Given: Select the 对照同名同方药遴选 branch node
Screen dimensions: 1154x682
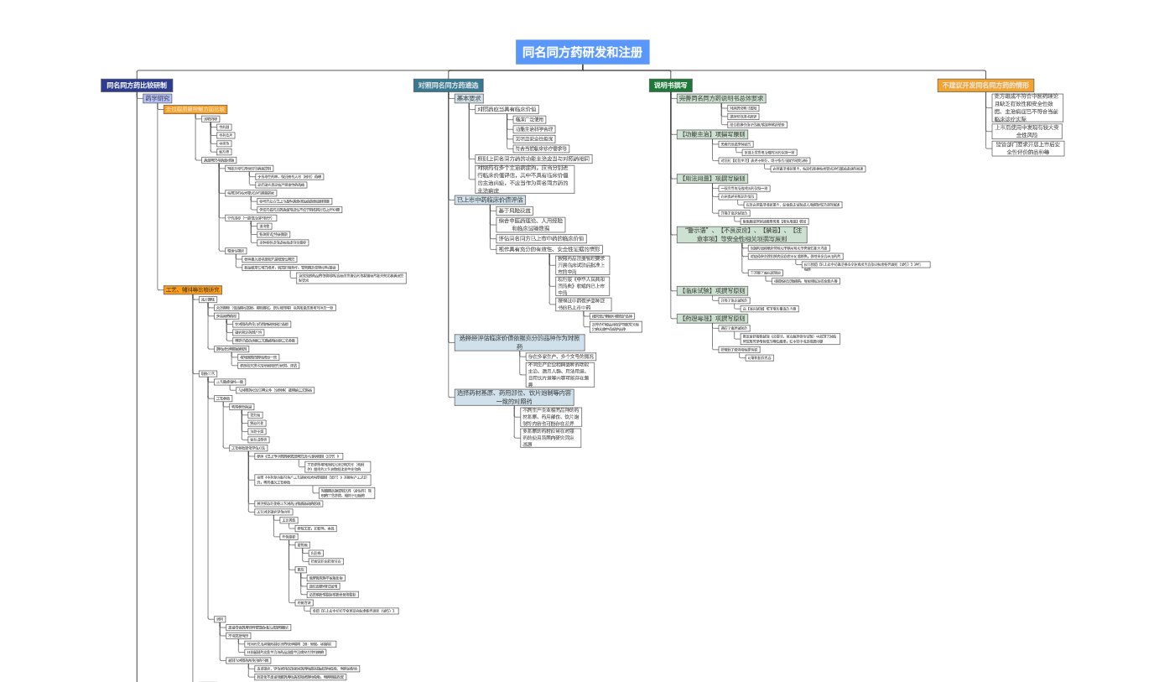Looking at the screenshot, I should 449,86.
